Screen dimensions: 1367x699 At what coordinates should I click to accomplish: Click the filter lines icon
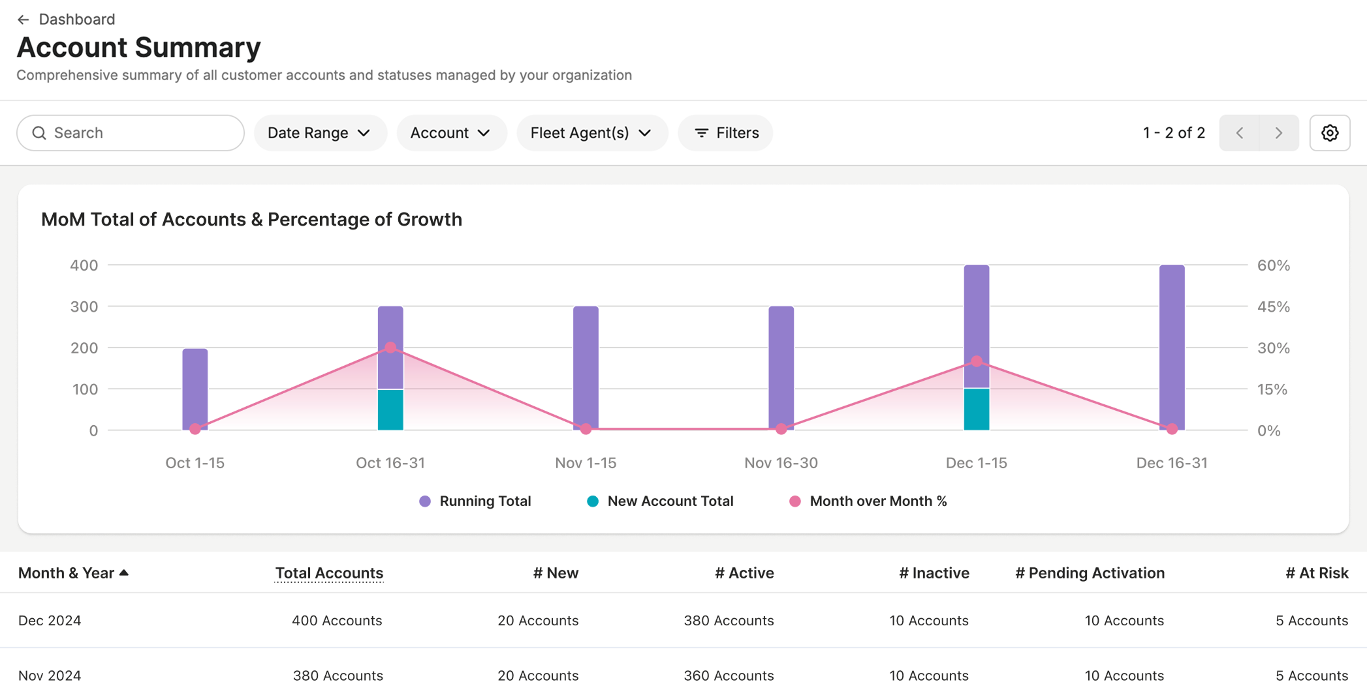pos(702,133)
